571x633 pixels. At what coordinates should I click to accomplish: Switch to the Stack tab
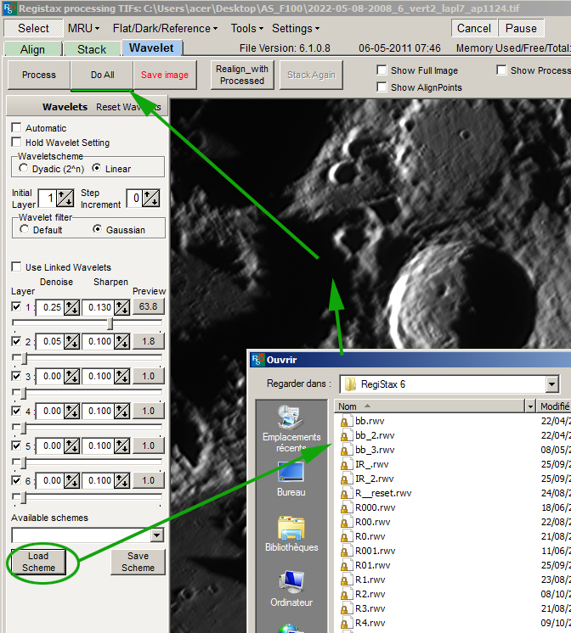(x=92, y=49)
